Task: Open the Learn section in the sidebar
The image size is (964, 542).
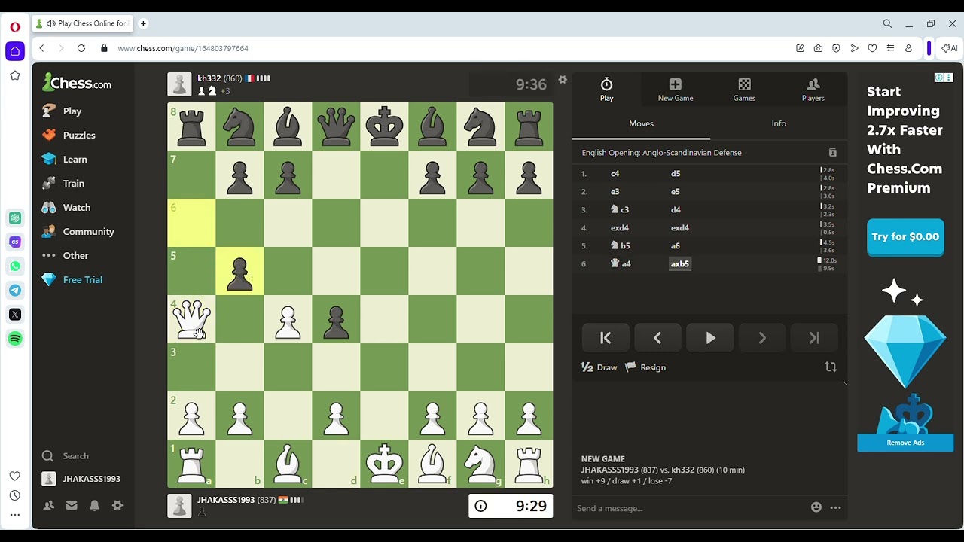Action: point(64,159)
